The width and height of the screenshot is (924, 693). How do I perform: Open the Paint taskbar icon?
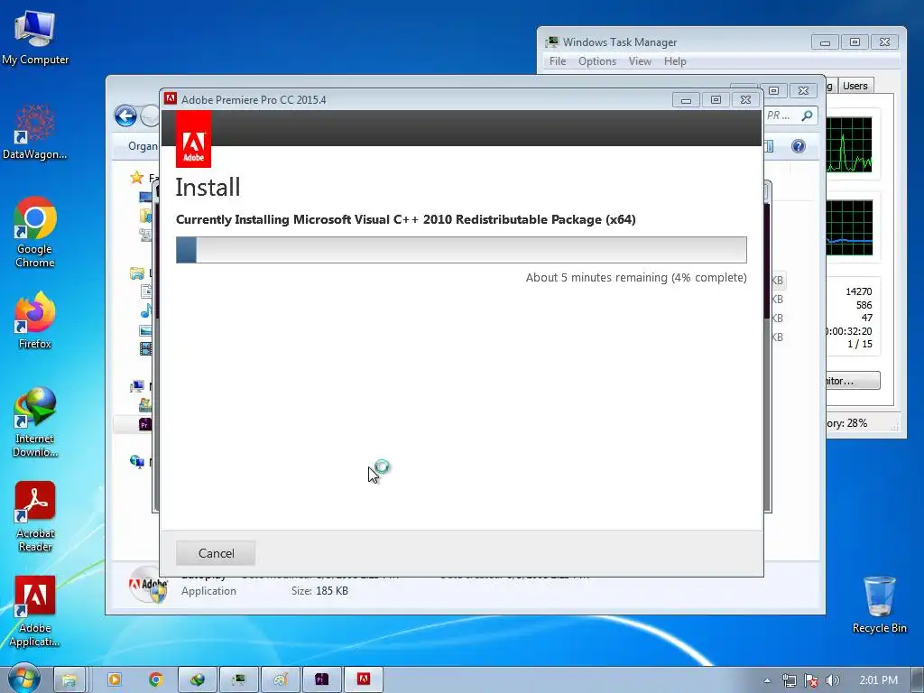pyautogui.click(x=280, y=679)
